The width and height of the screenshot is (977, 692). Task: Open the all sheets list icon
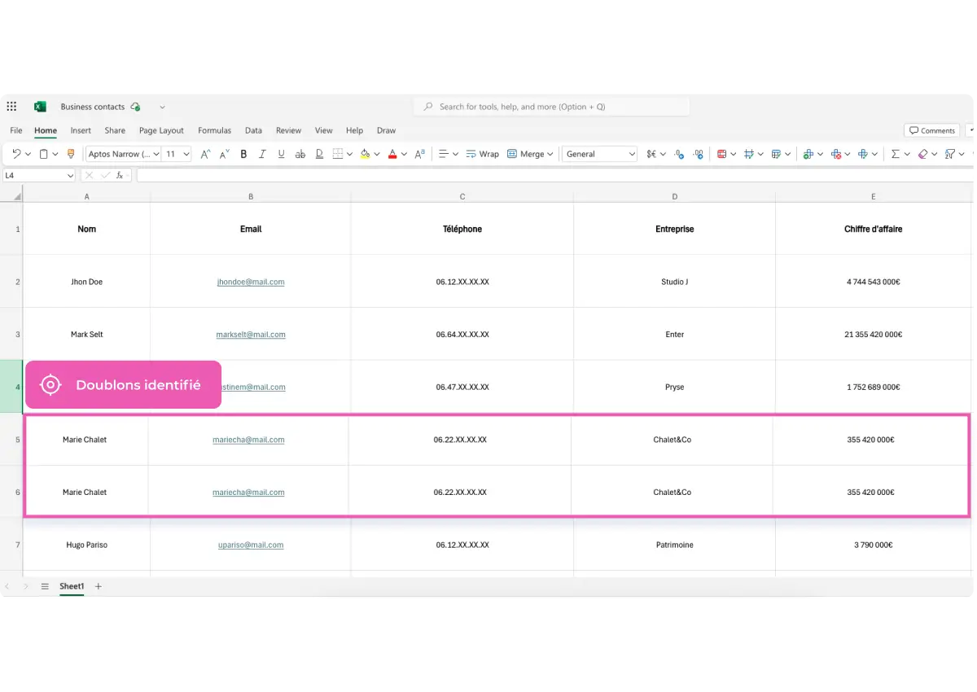(45, 586)
